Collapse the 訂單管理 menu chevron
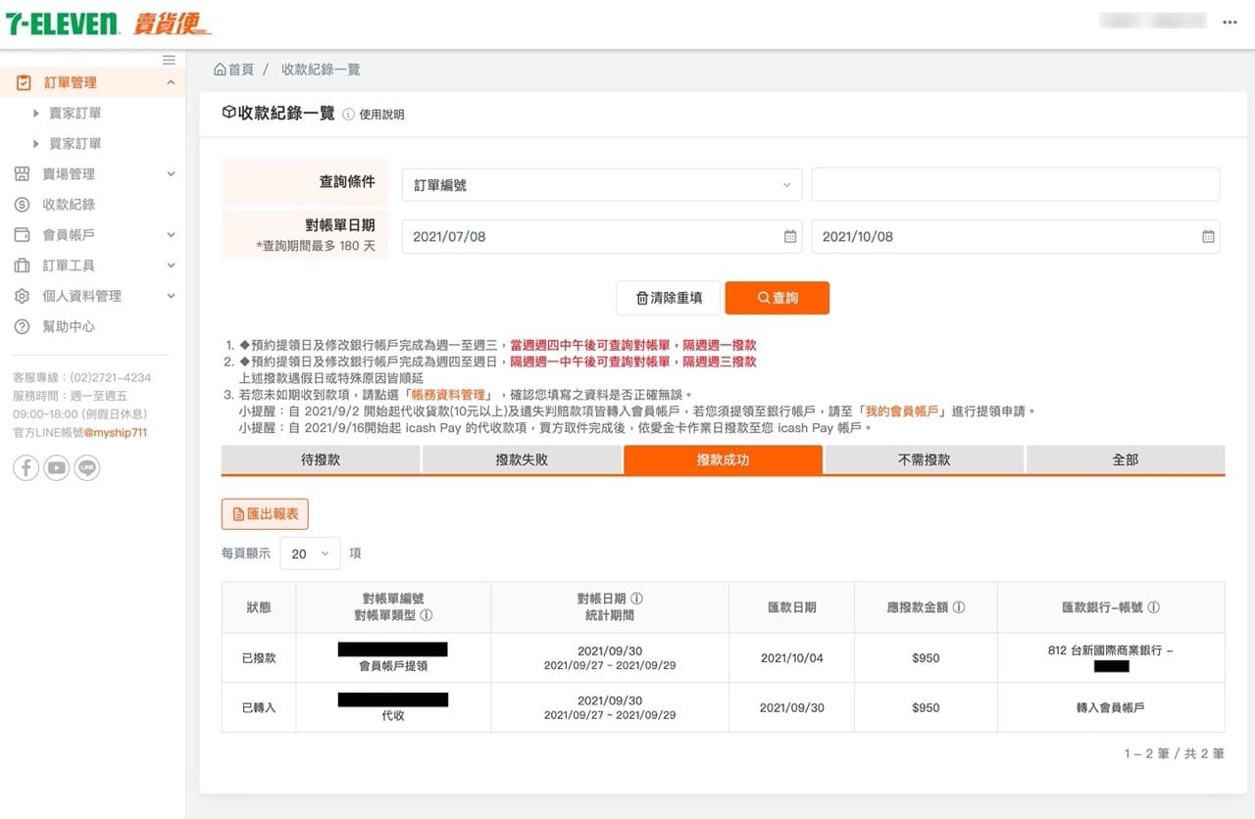Image resolution: width=1255 pixels, height=819 pixels. 171,83
